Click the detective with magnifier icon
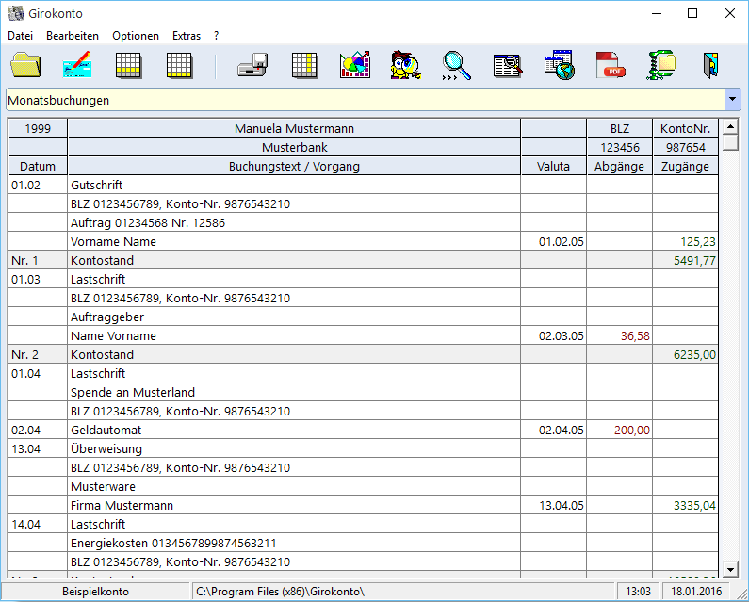 pyautogui.click(x=405, y=65)
